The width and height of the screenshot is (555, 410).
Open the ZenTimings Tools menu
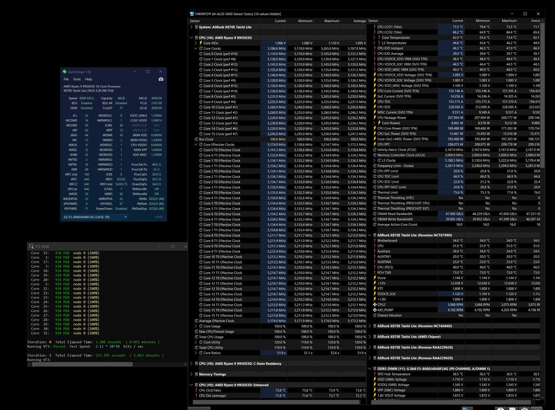click(x=77, y=79)
